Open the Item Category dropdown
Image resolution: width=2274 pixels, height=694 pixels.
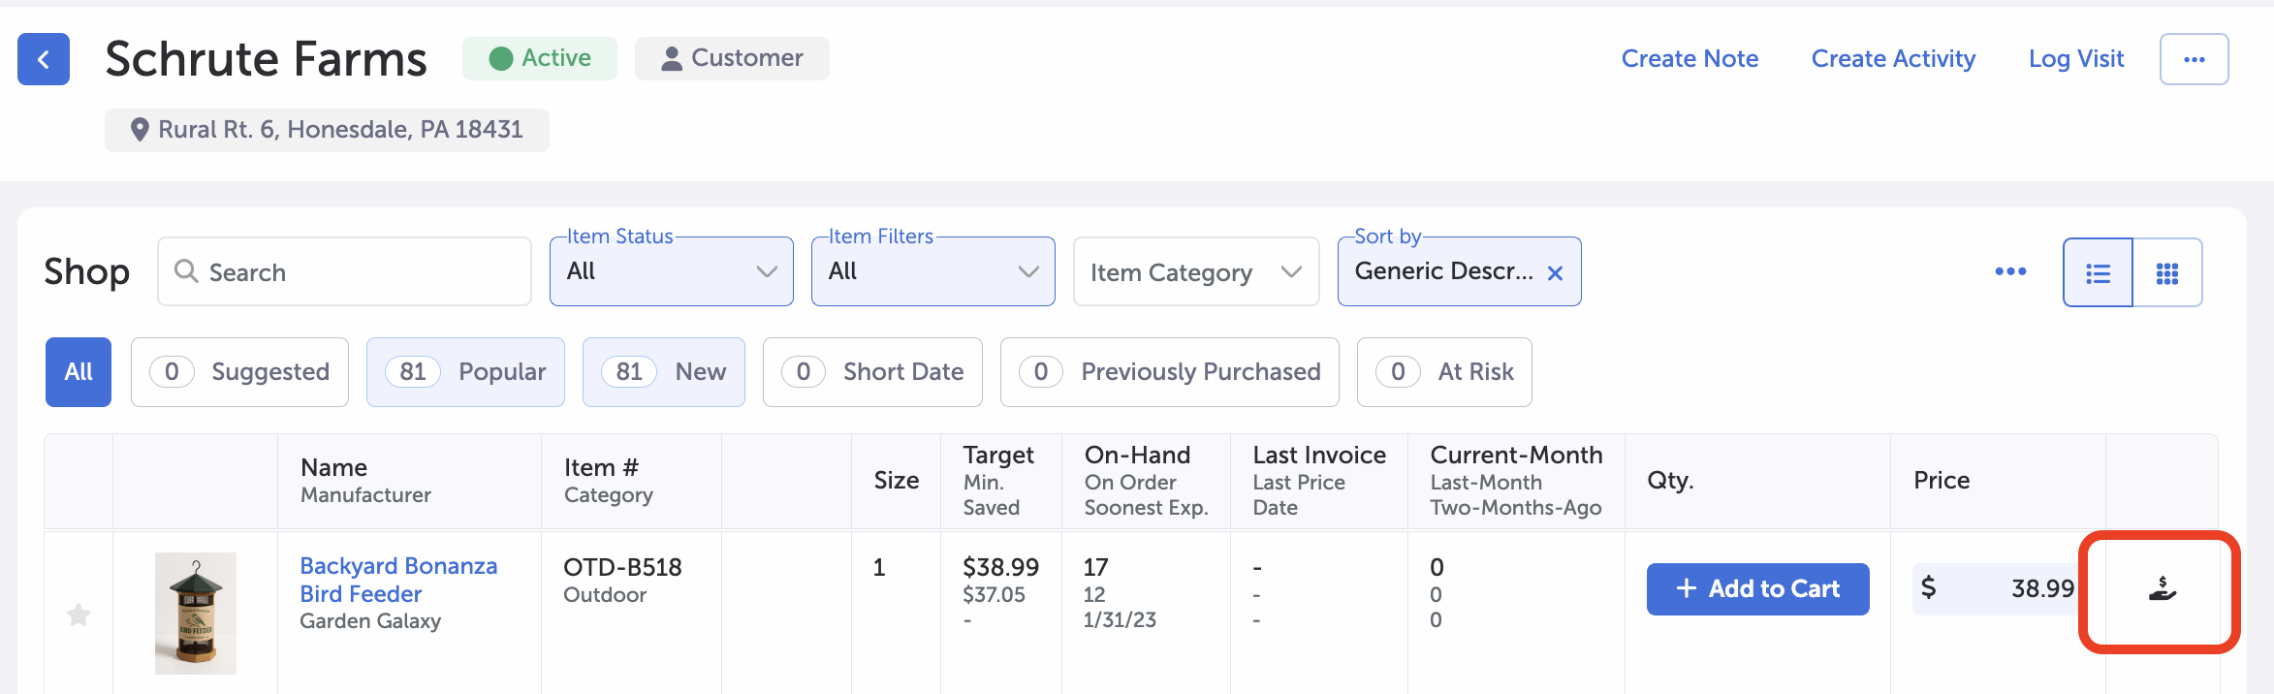click(1195, 272)
